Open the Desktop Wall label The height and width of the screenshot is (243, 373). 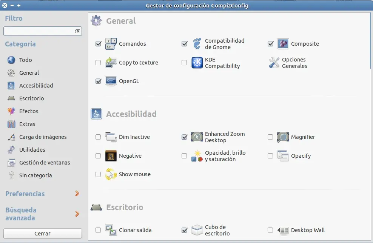click(x=308, y=230)
